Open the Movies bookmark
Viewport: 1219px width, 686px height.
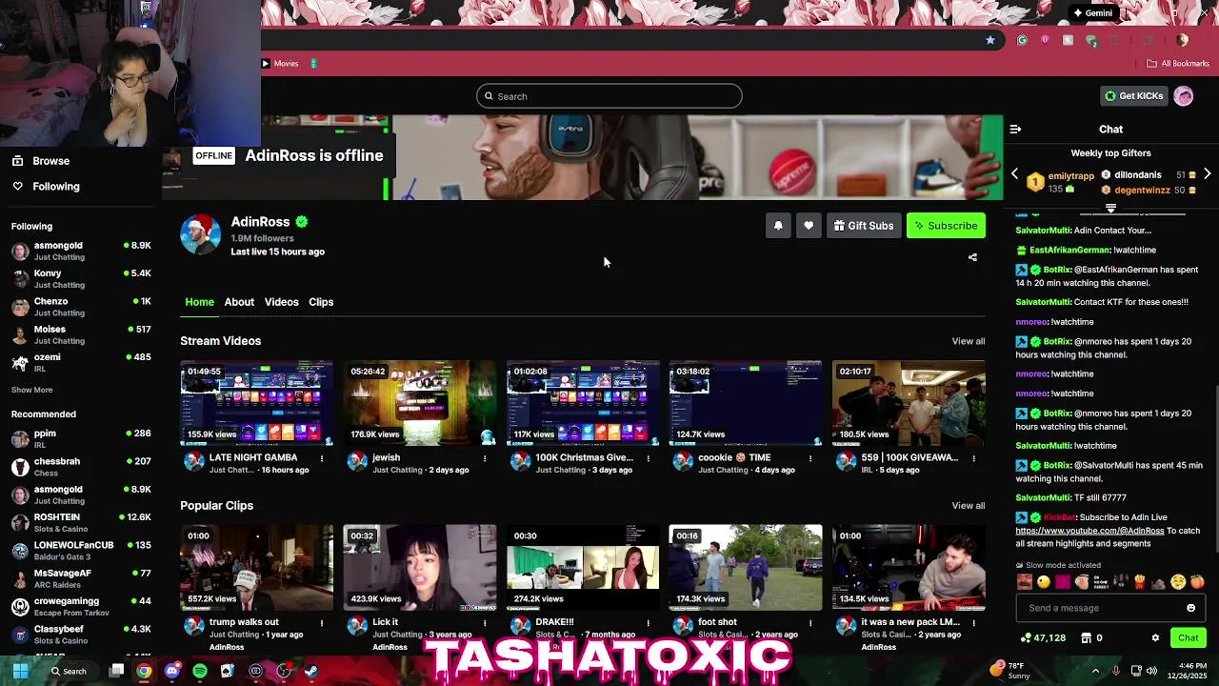pos(280,64)
